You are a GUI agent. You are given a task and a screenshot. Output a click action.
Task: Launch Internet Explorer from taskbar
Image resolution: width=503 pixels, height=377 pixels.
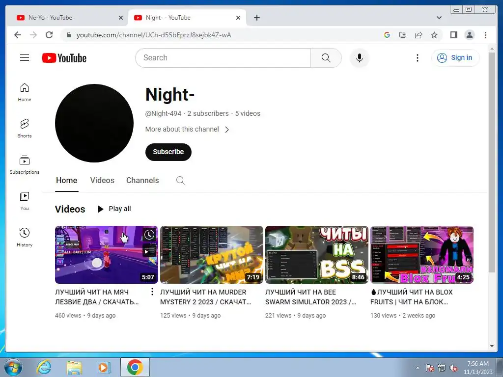click(x=44, y=367)
